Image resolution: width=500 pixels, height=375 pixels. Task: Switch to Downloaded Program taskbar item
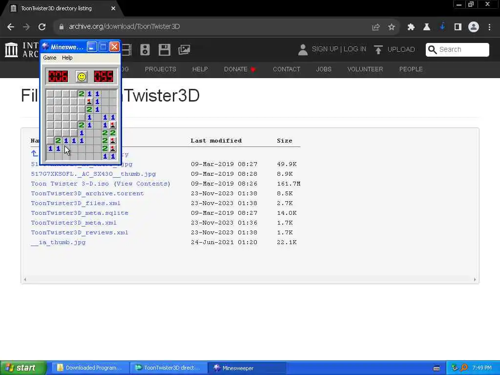90,368
